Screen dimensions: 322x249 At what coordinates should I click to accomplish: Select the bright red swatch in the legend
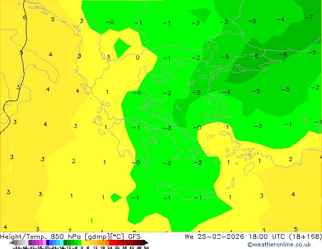coord(111,242)
